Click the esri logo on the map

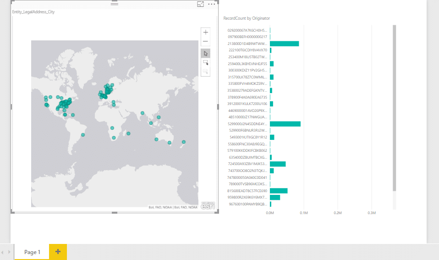click(x=206, y=205)
